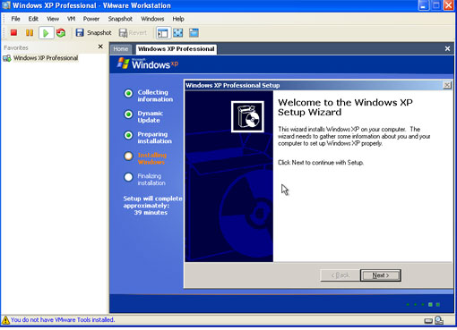Select the Windows XP Professional tab
Screen dimensions: 457x330
(x=177, y=49)
